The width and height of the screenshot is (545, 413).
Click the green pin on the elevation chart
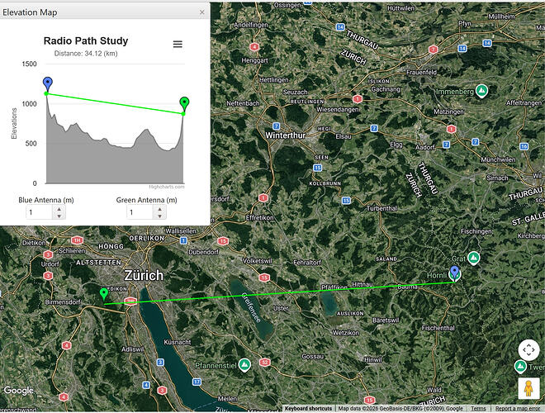pos(184,103)
